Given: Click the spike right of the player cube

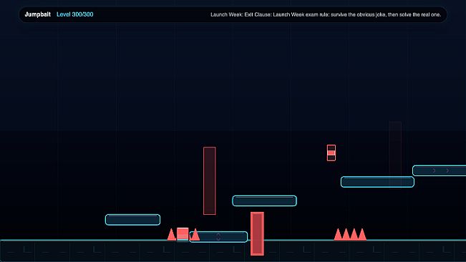Looking at the screenshot, I should (195, 234).
